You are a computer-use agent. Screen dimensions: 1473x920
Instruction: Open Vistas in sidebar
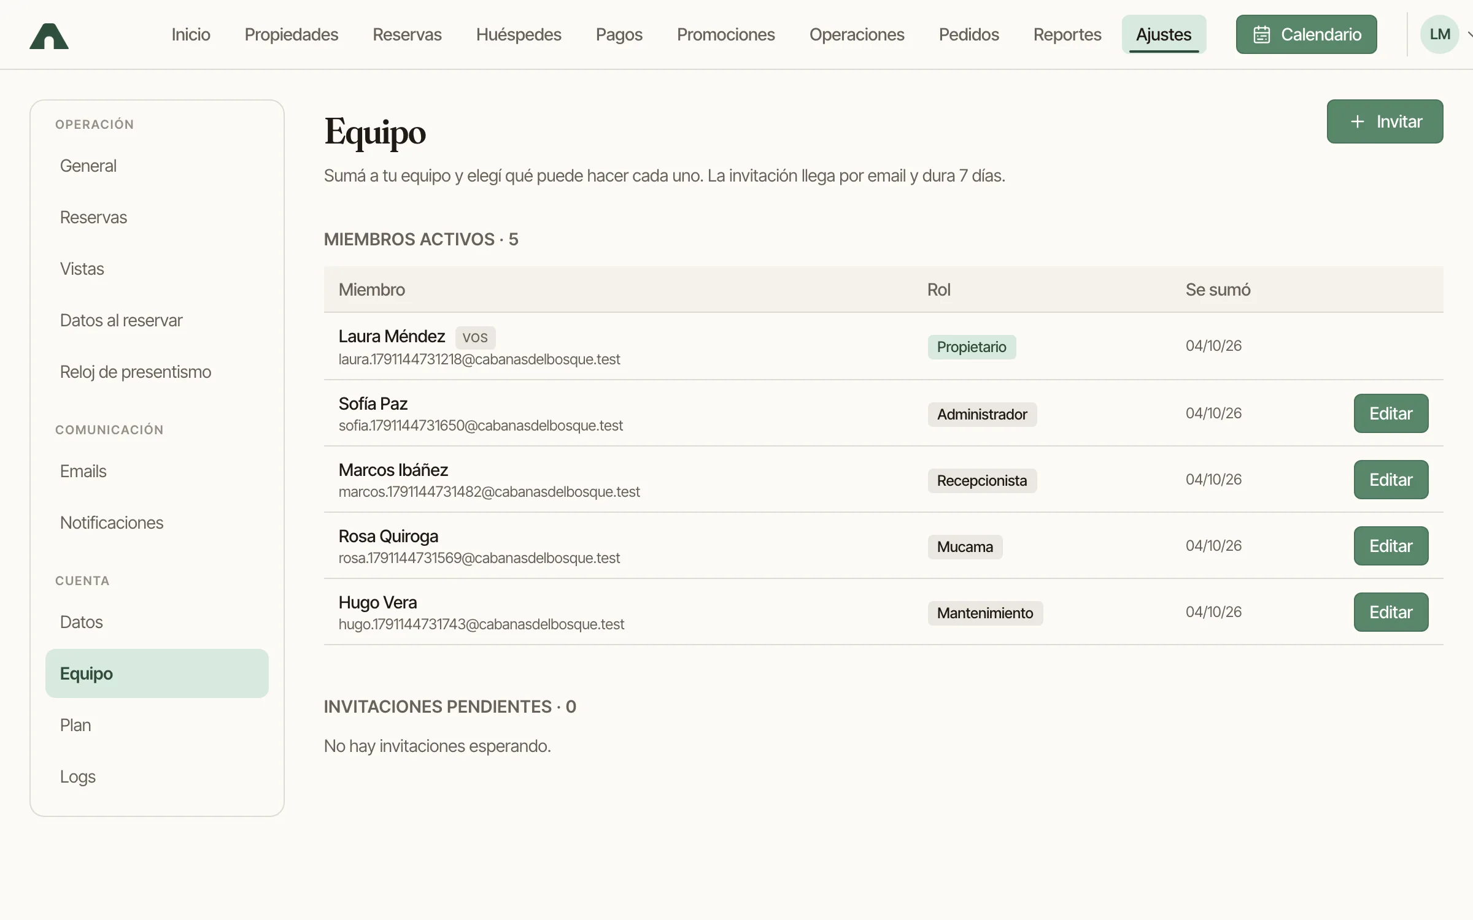[157, 269]
